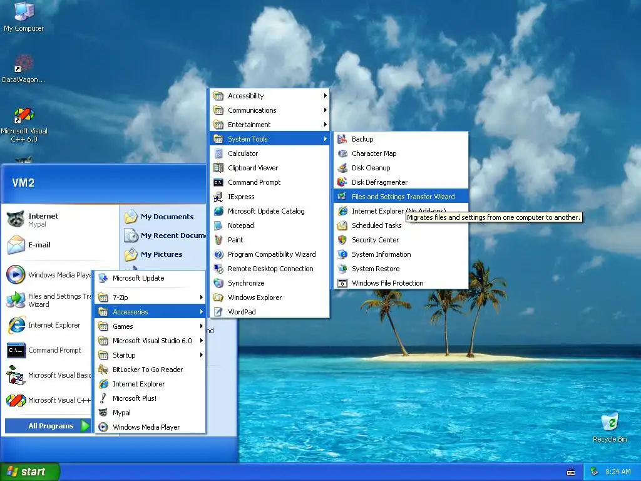
Task: Choose Windows Media Player in All Programs
Action: coord(150,427)
